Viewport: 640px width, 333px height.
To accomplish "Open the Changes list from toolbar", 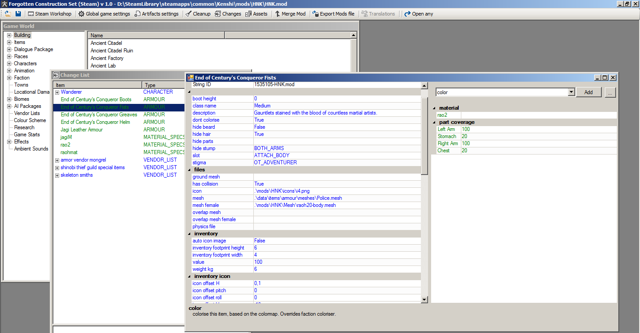I will coord(228,14).
